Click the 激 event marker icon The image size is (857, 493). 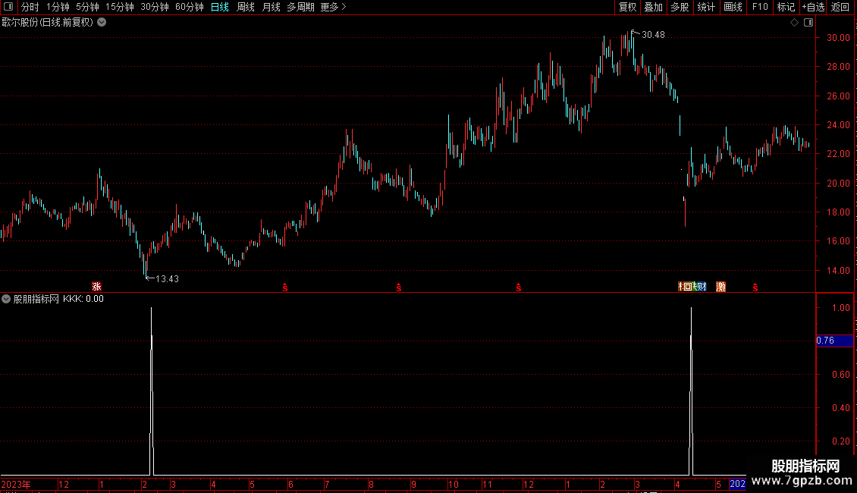click(721, 287)
